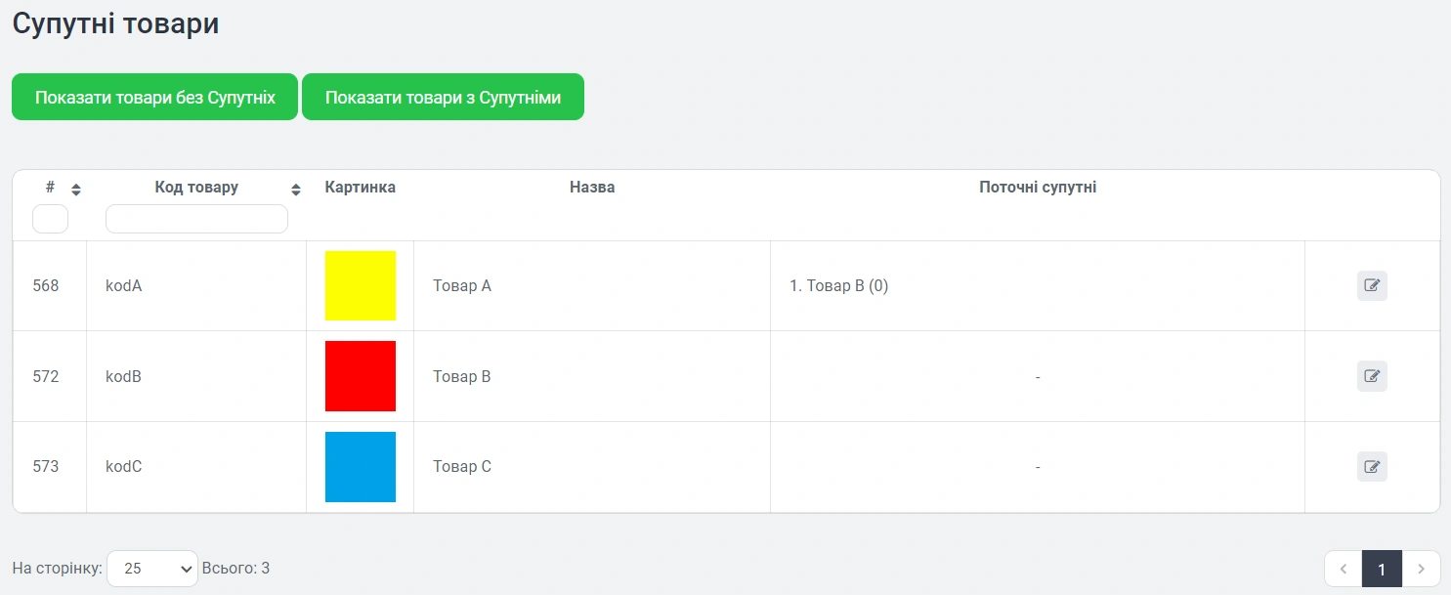
Task: Sort by Код товару column arrows
Action: click(296, 190)
